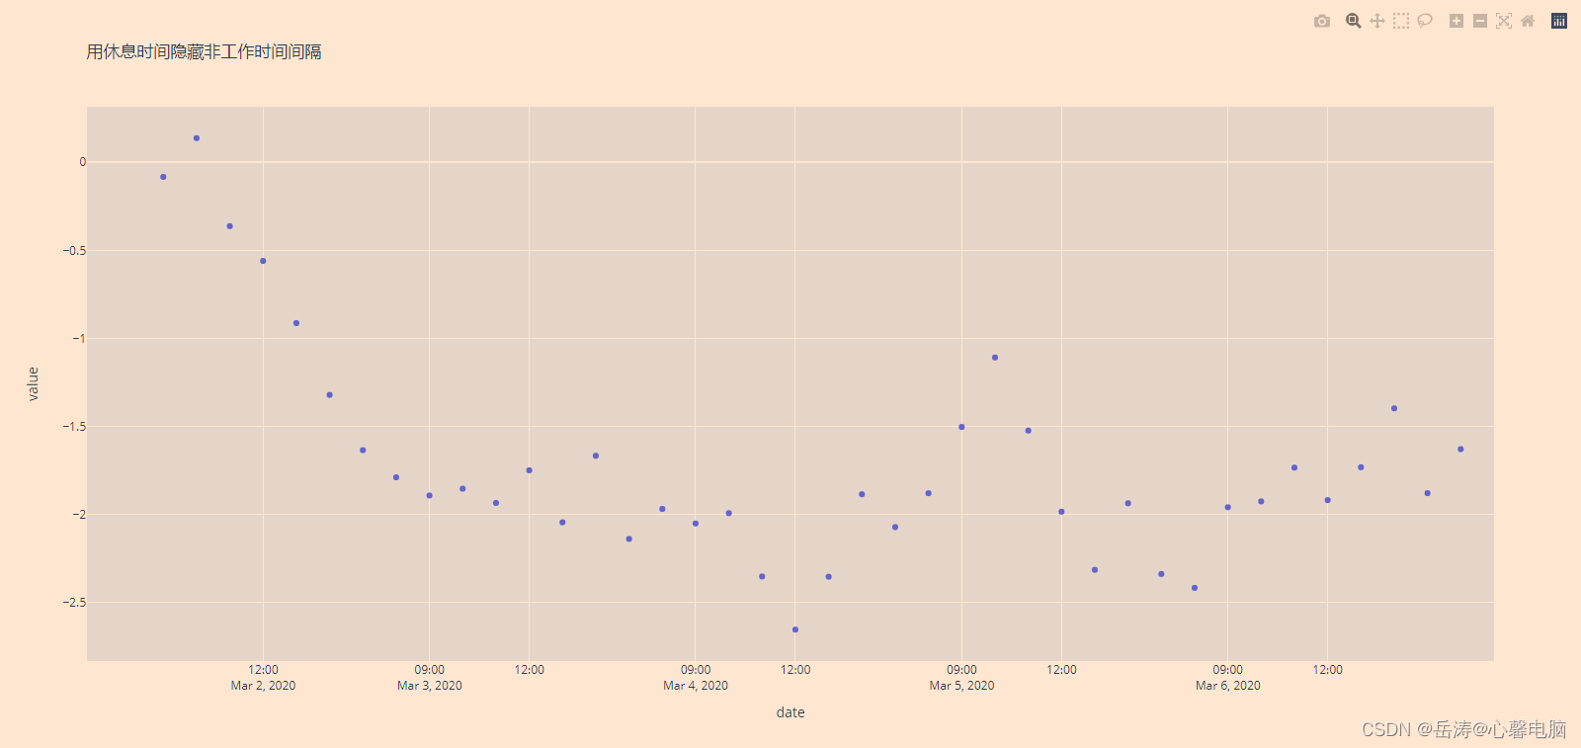The height and width of the screenshot is (748, 1581).
Task: Select the Zoom magnifier tool
Action: [1354, 21]
